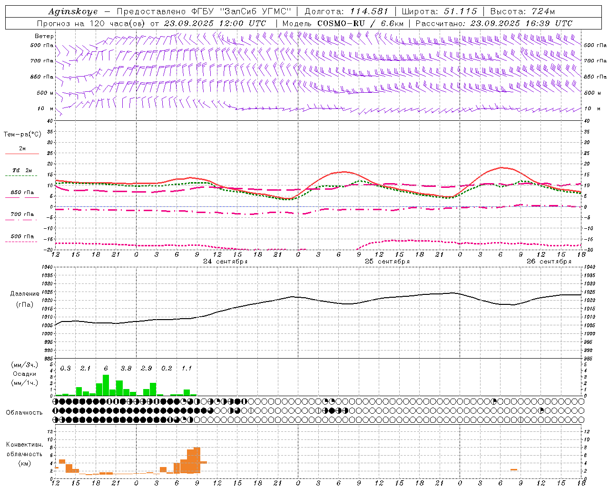Click the "Прогноз на 120 часа(ов)" text

click(x=92, y=23)
